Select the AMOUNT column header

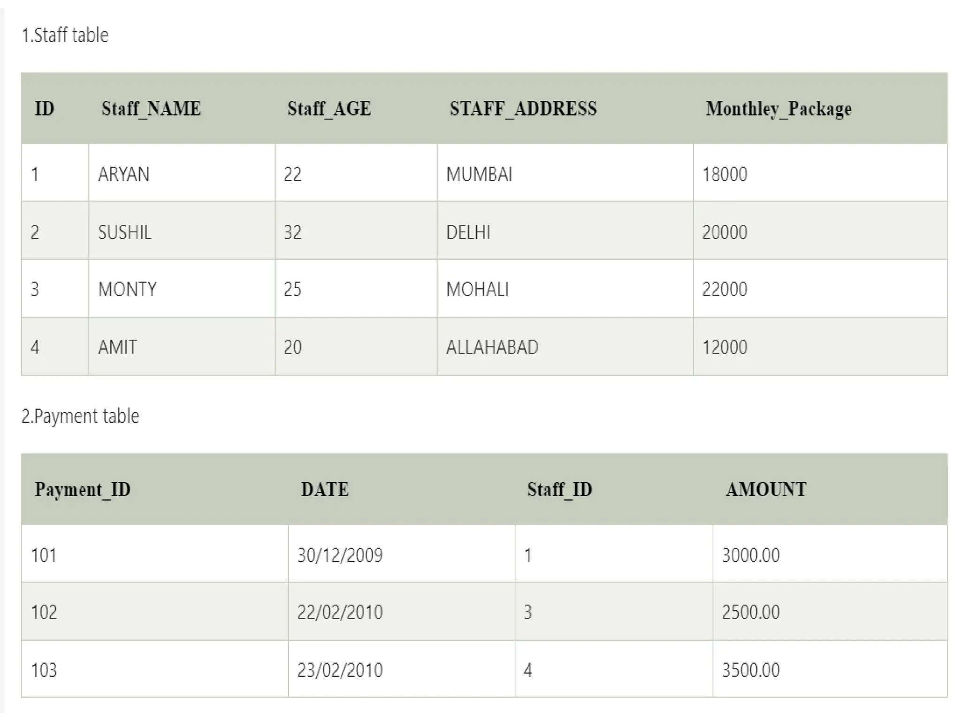click(766, 490)
